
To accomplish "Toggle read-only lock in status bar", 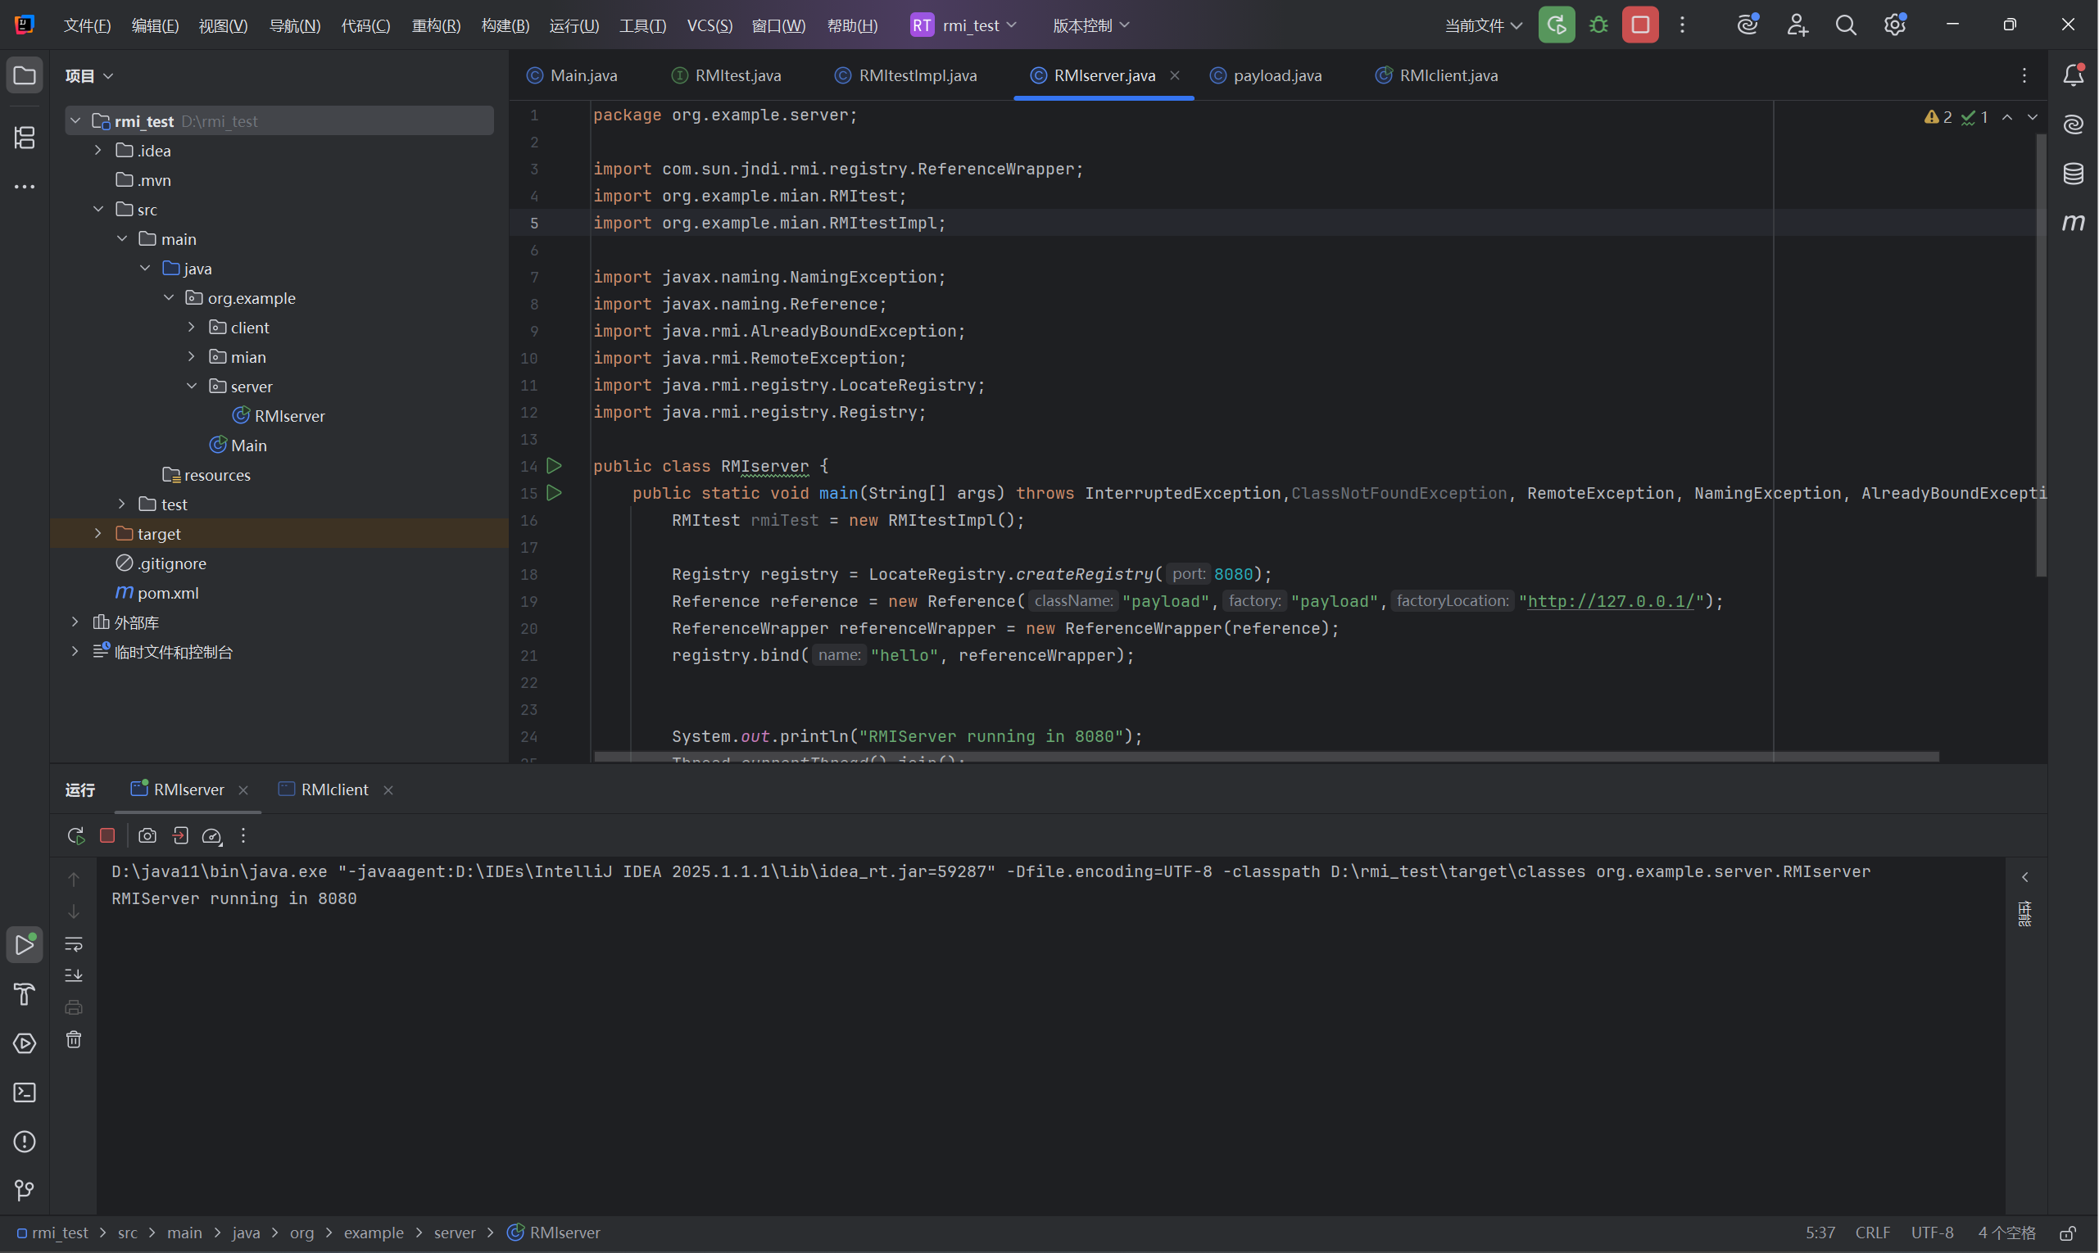I will pyautogui.click(x=2068, y=1233).
